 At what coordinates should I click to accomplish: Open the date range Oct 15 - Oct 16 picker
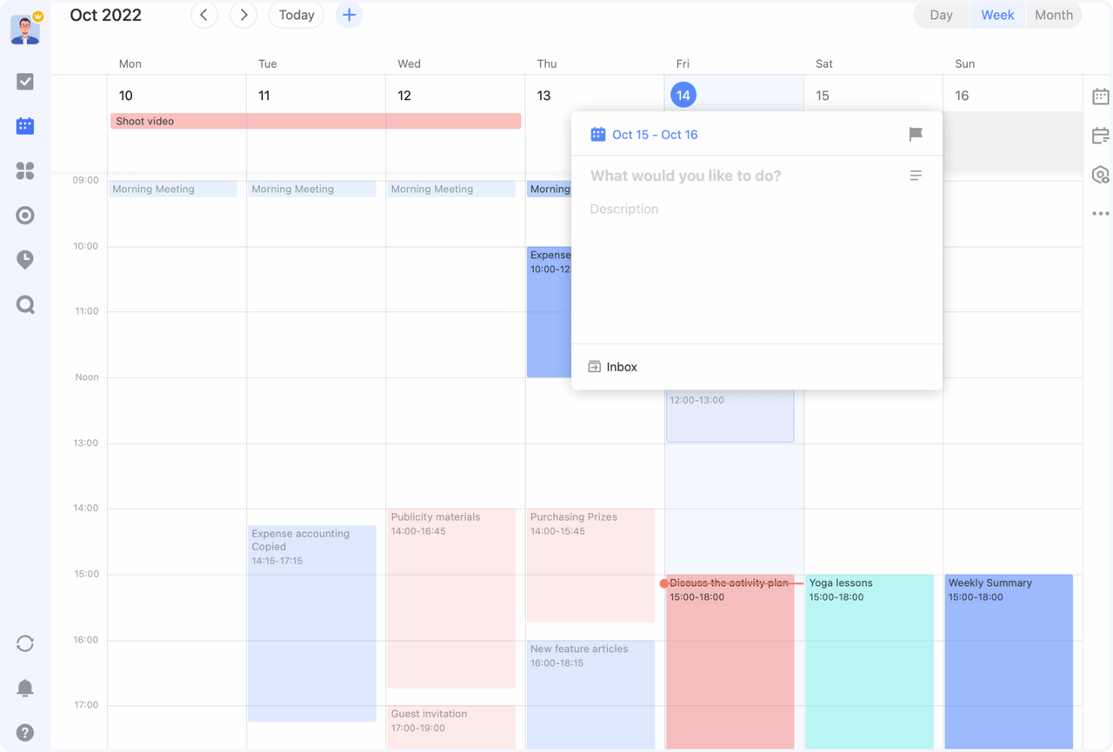click(x=654, y=134)
